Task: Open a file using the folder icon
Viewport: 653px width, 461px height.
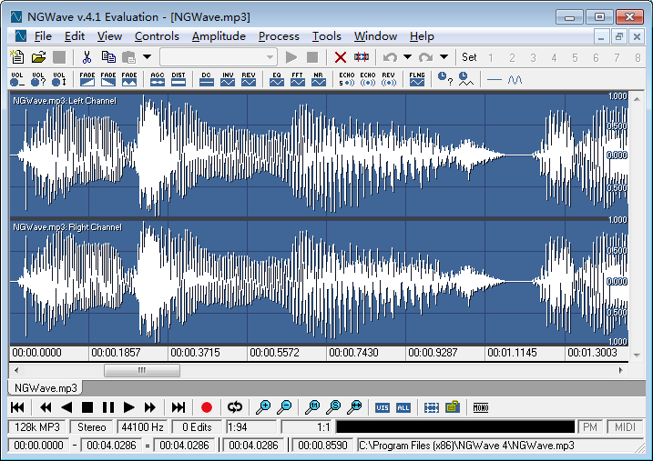Action: tap(38, 57)
